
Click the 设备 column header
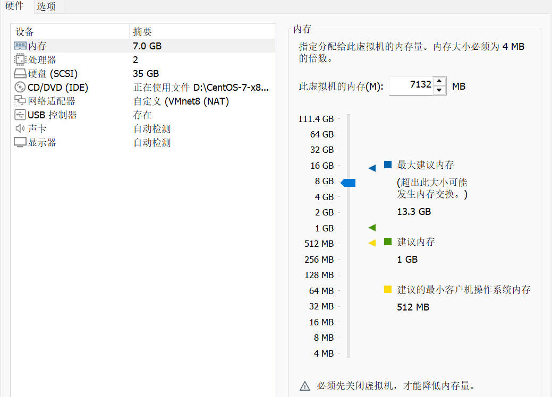click(x=71, y=32)
